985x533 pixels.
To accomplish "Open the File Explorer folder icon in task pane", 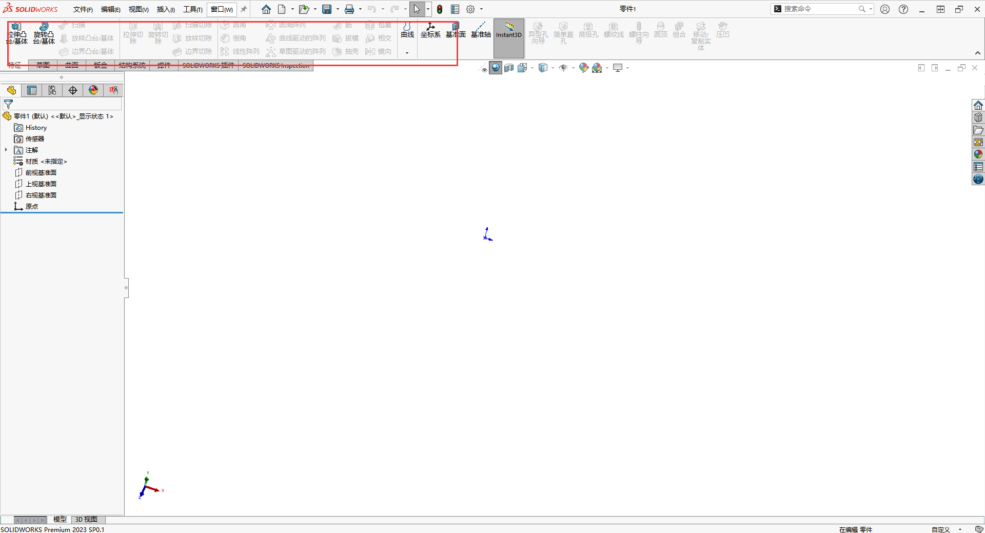I will [978, 130].
